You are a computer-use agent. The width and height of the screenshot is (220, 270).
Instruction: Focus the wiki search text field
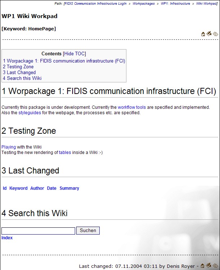(x=38, y=231)
